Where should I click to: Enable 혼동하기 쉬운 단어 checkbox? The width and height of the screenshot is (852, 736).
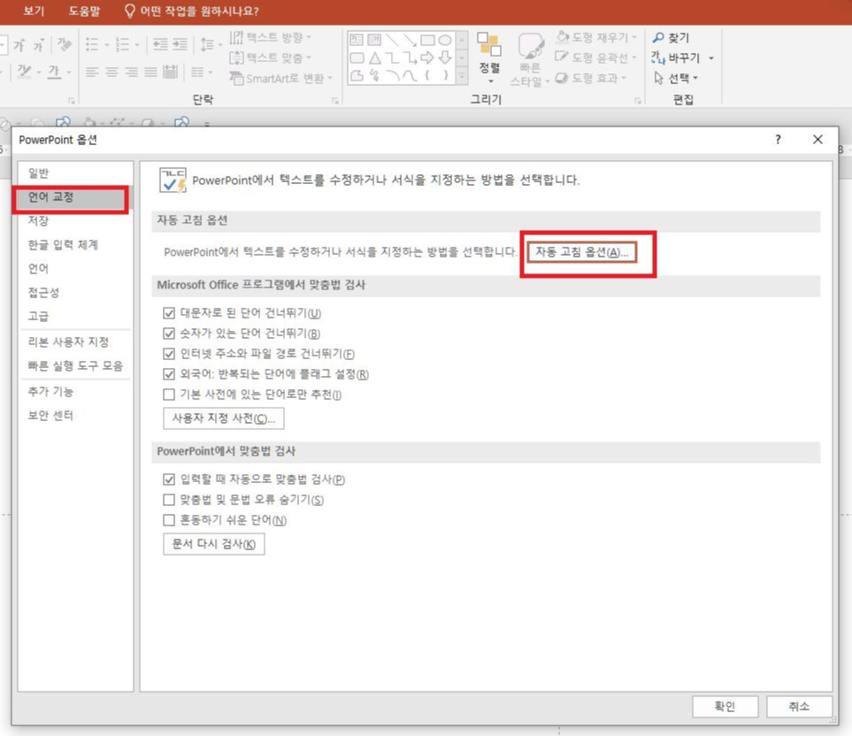point(169,520)
